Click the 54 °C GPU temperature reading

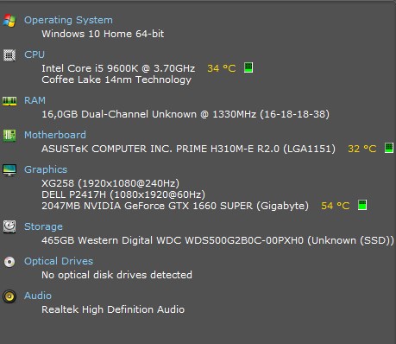click(x=336, y=206)
